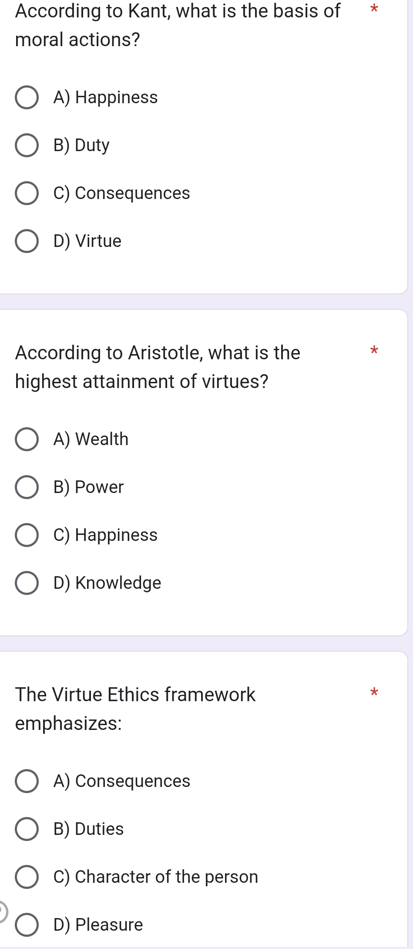The image size is (413, 949).
Task: Click the floating circular icon at bottom-left edge
Action: pyautogui.click(x=2, y=912)
